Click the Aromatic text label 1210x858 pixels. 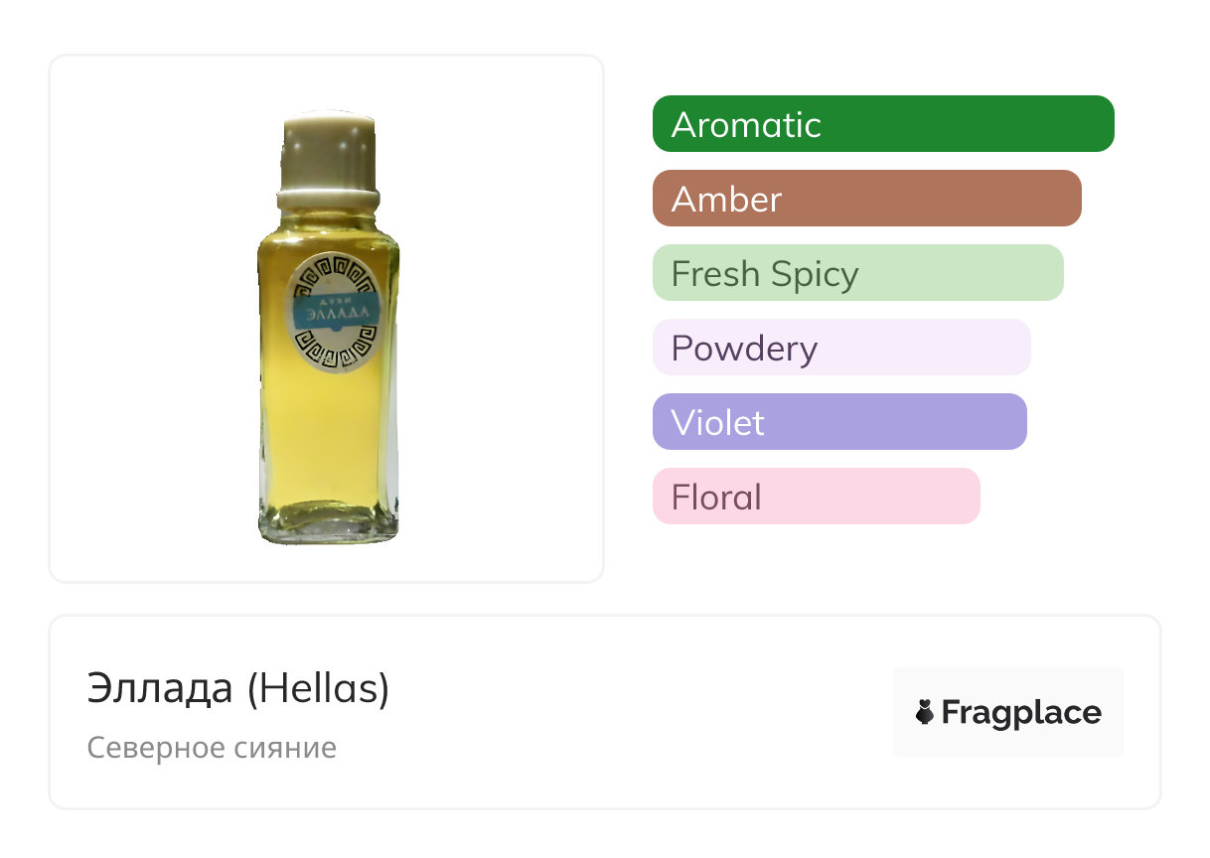coord(746,125)
